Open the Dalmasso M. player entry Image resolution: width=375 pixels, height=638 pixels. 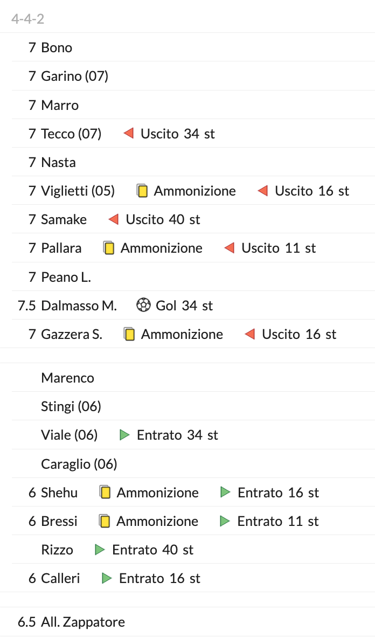[79, 306]
